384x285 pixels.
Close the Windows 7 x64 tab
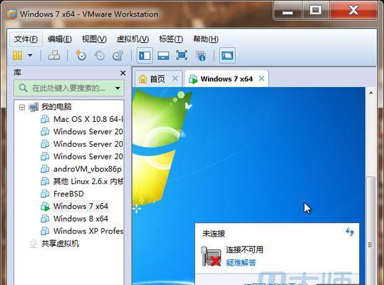[x=261, y=78]
